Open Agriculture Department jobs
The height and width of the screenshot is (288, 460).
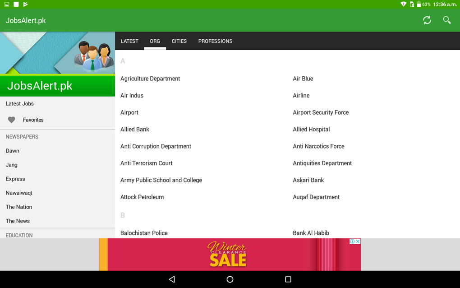pyautogui.click(x=150, y=79)
